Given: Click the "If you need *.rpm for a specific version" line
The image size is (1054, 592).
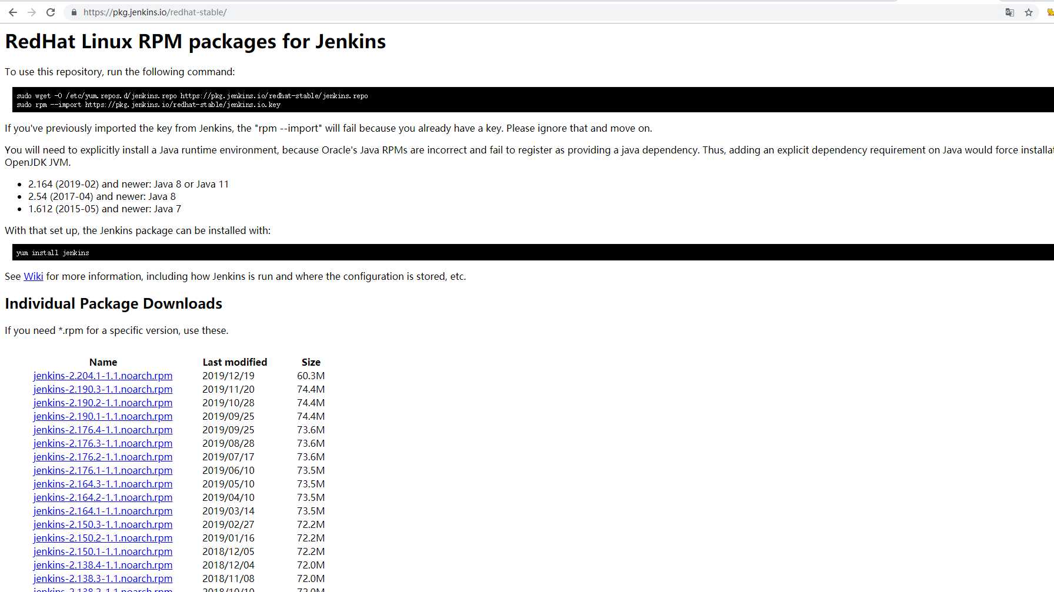Looking at the screenshot, I should coord(116,330).
